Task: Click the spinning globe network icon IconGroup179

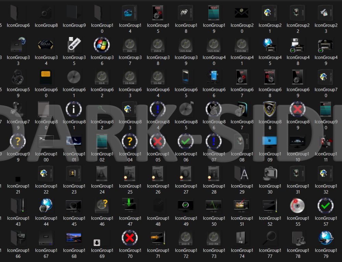Action: click(326, 238)
